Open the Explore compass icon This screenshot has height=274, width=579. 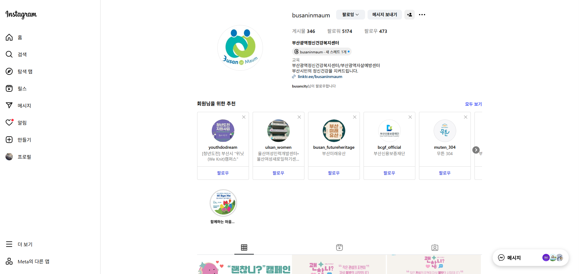click(x=9, y=72)
